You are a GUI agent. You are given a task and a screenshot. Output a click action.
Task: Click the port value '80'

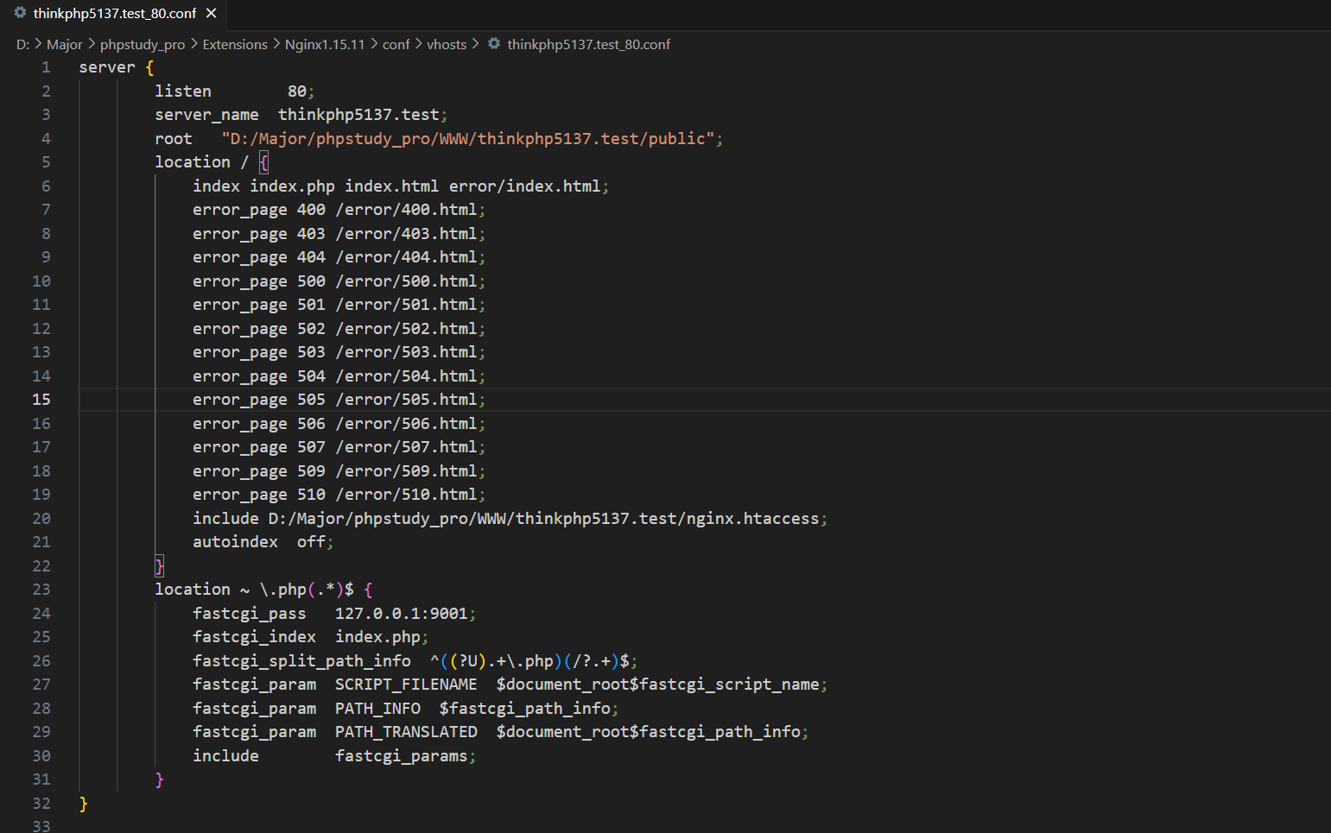pyautogui.click(x=297, y=92)
